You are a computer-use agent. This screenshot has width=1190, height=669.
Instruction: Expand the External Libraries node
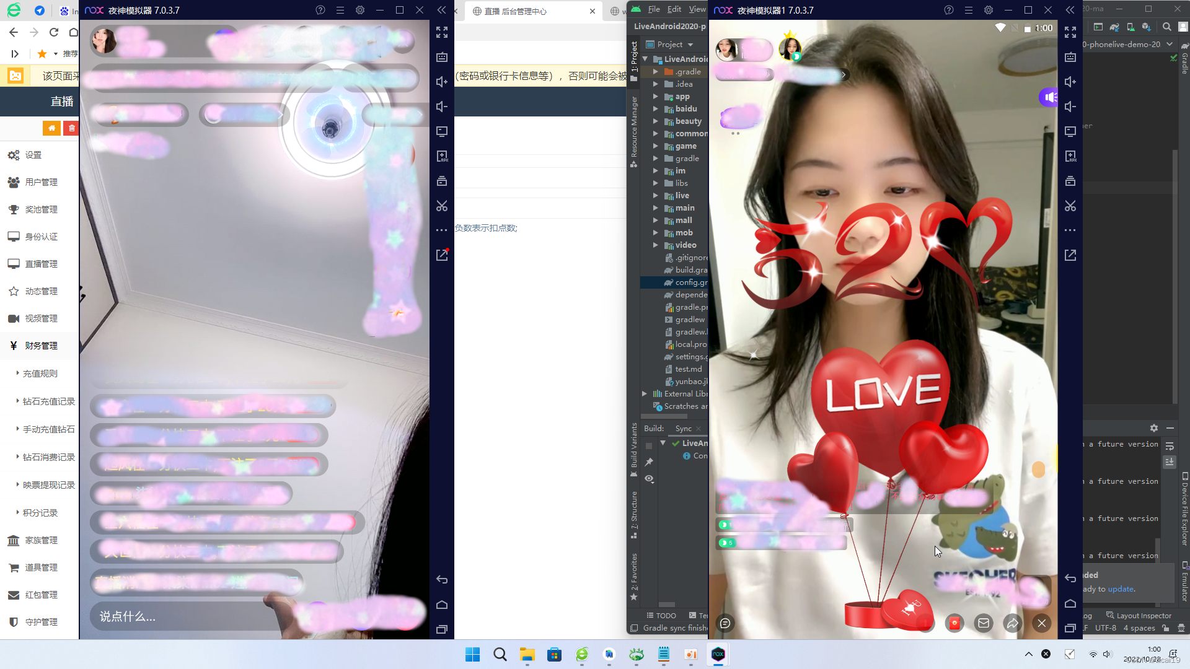(x=645, y=394)
